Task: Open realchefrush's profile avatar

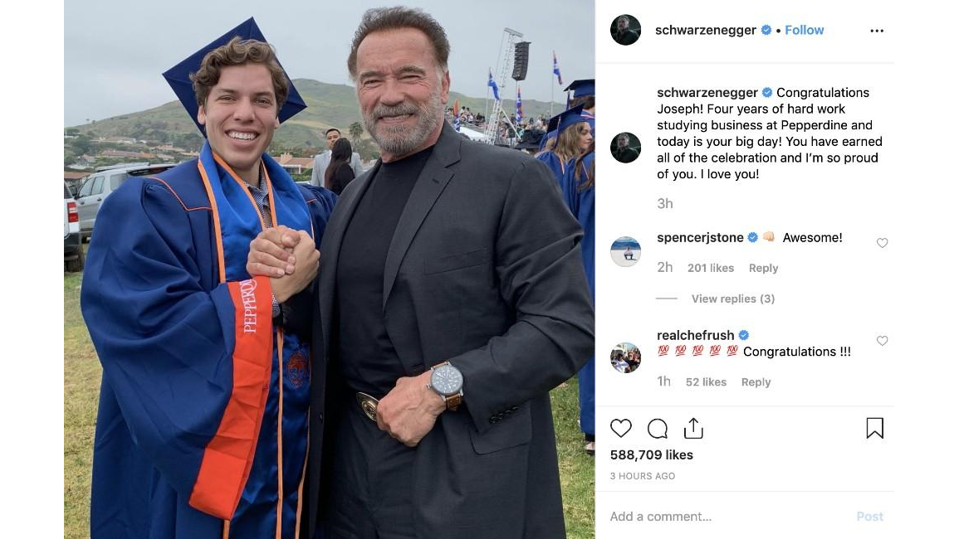Action: tap(626, 357)
